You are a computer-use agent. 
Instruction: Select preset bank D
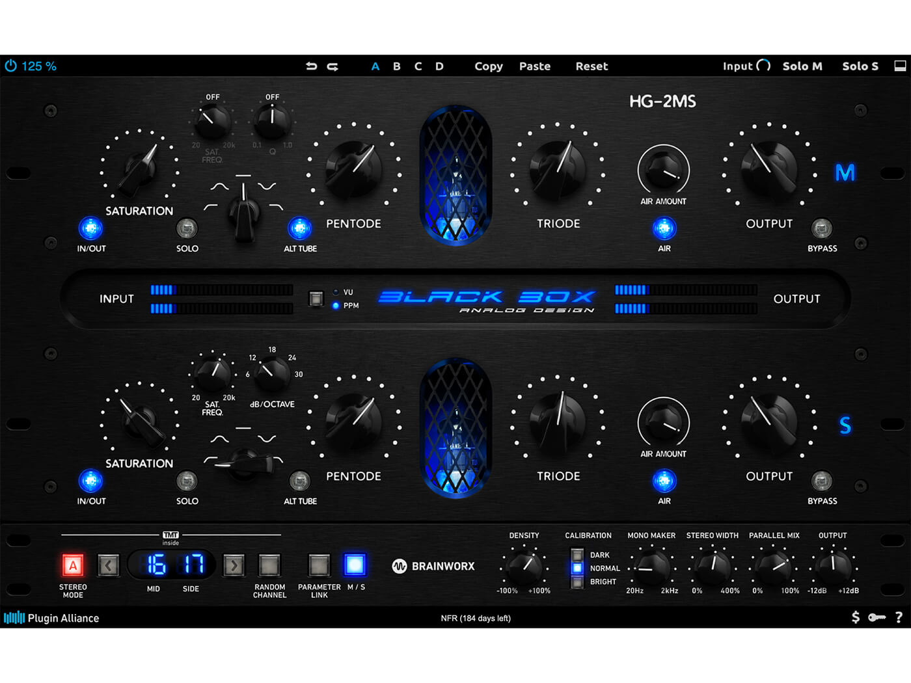pyautogui.click(x=439, y=66)
